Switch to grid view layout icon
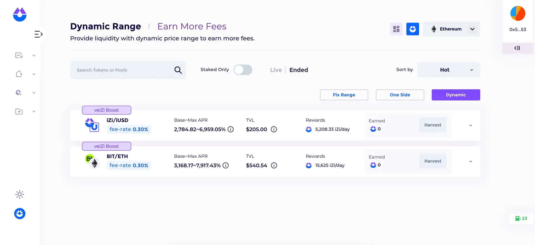Viewport: 535px width, 245px height. click(396, 29)
